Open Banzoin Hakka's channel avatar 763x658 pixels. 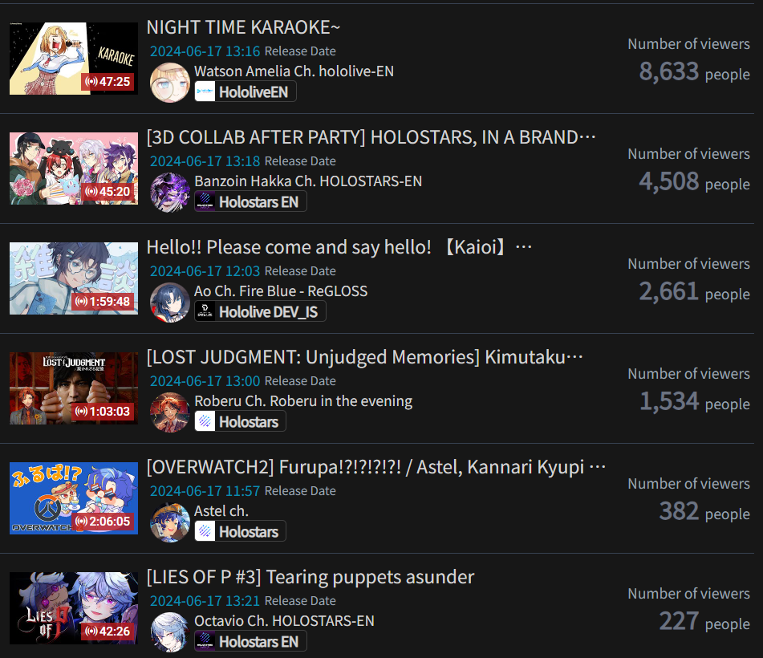tap(170, 193)
